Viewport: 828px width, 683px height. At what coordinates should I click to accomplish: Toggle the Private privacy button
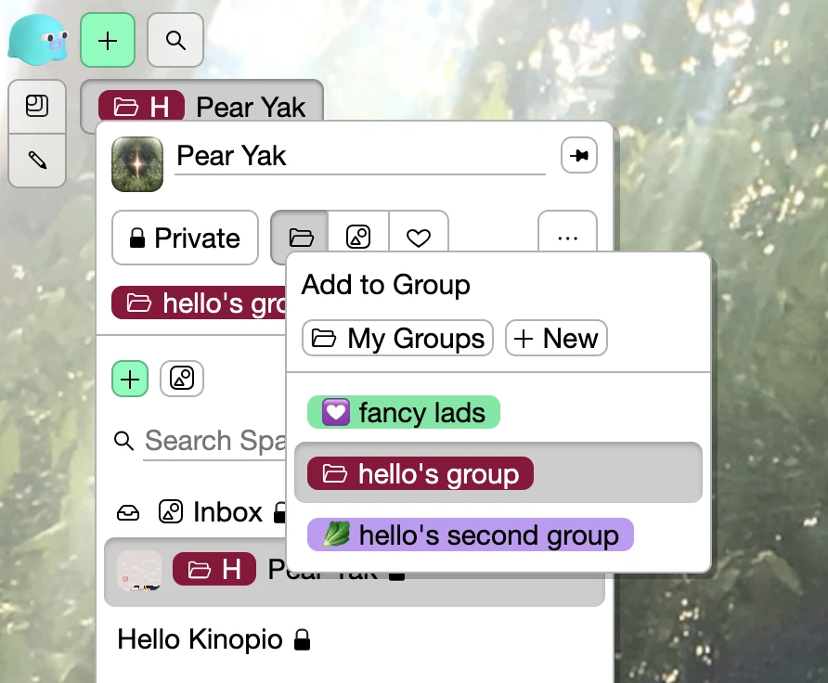[185, 238]
